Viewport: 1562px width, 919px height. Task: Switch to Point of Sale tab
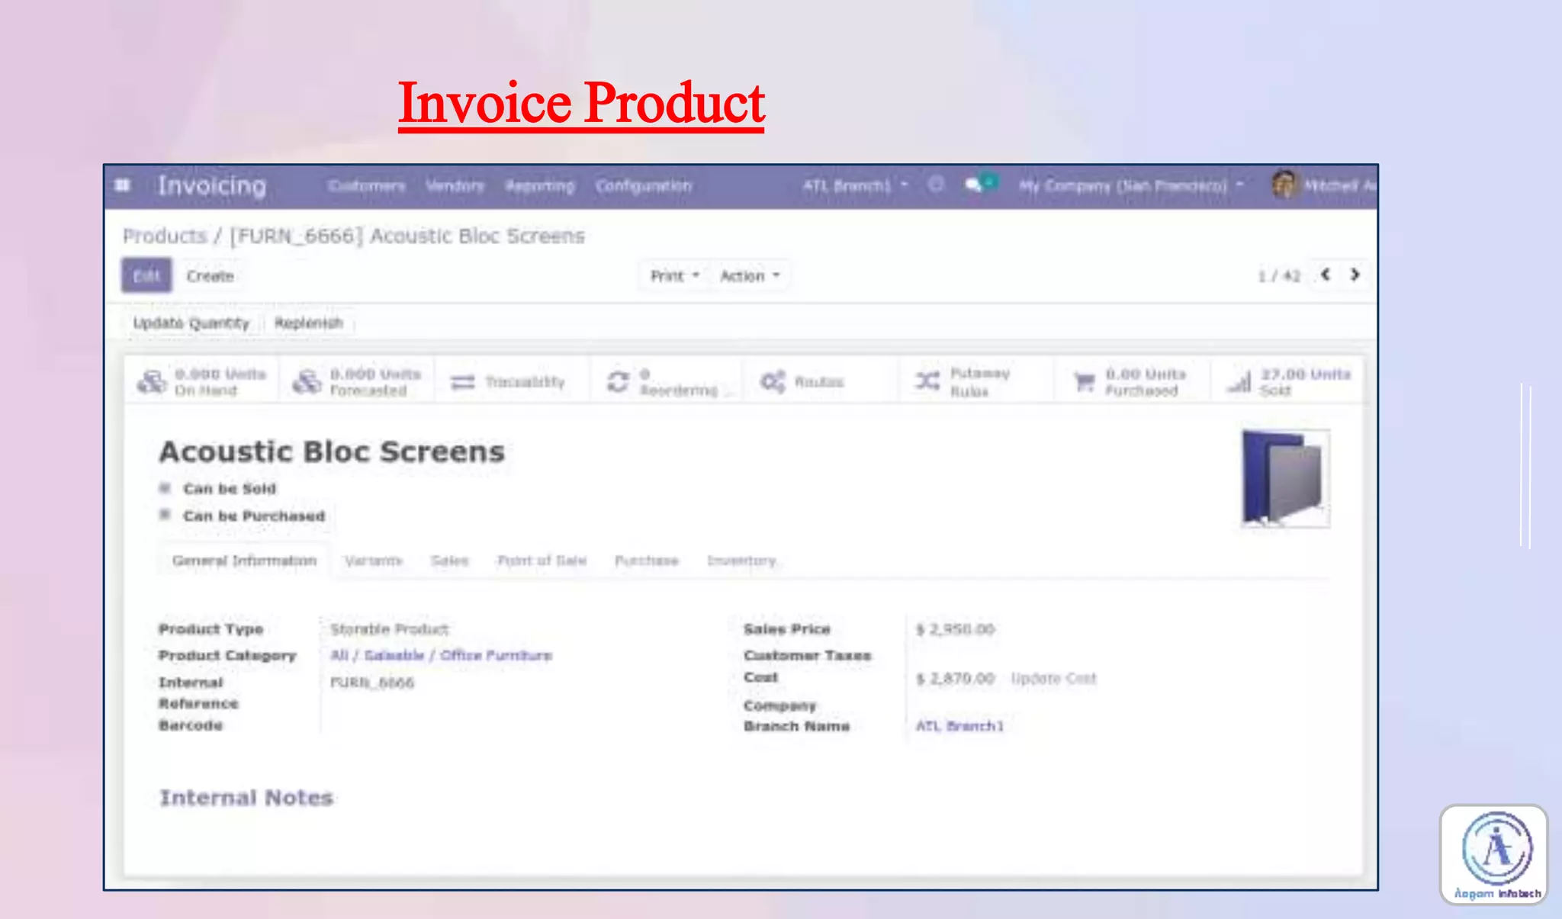tap(542, 561)
